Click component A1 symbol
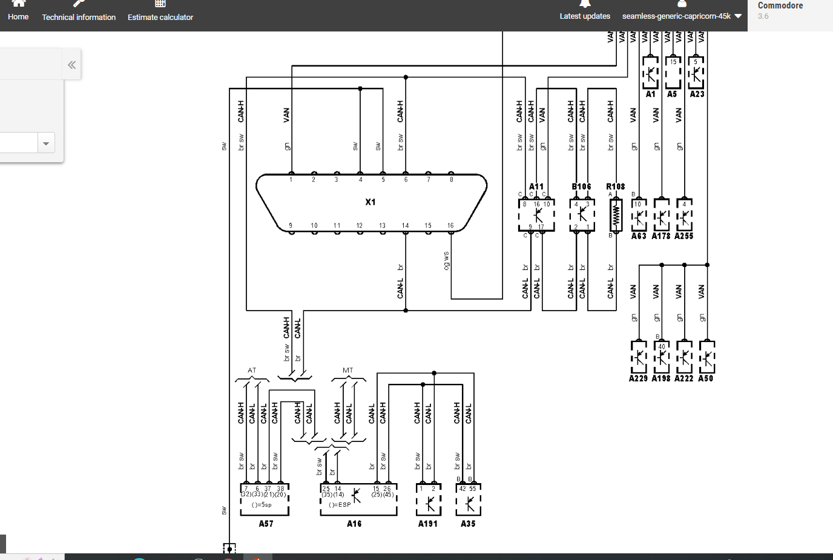833x560 pixels. (650, 73)
